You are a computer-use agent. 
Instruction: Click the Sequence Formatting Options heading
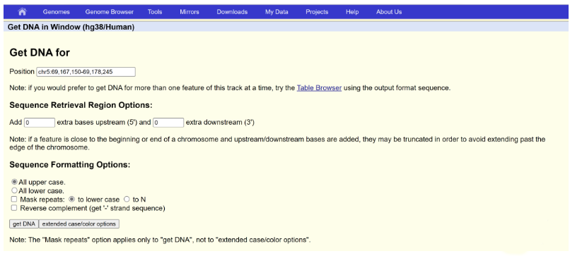click(70, 164)
